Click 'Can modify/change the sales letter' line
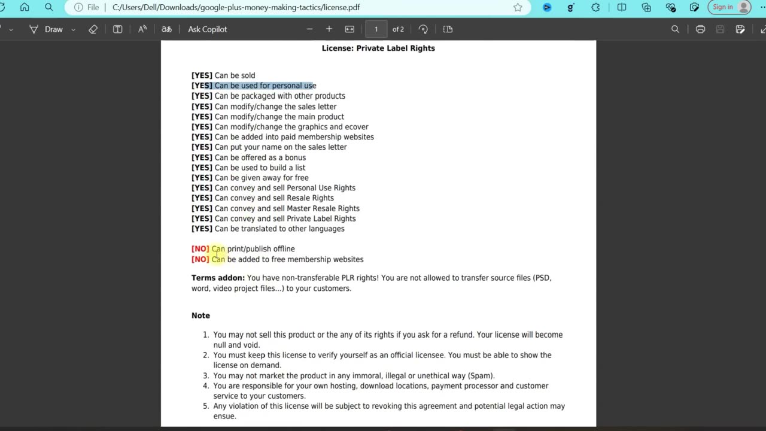 point(264,107)
